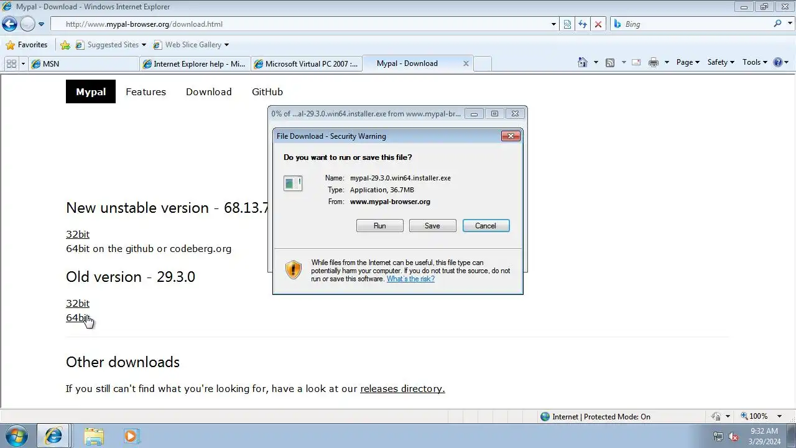This screenshot has width=796, height=448.
Task: Click the Print printer icon
Action: [x=653, y=62]
